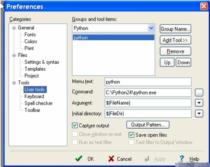Open Output Pattern... dialog
The image size is (210, 167).
148,125
